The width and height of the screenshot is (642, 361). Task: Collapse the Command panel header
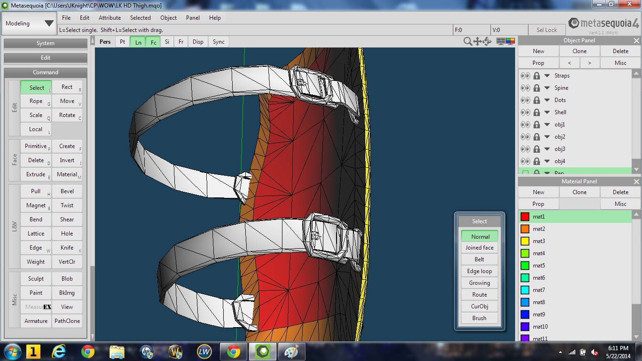point(46,72)
